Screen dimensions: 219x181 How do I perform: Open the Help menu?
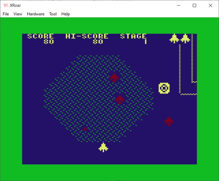pyautogui.click(x=66, y=14)
